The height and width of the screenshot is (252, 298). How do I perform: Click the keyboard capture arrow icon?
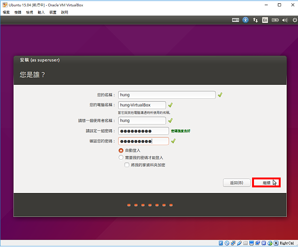[x=276, y=243]
